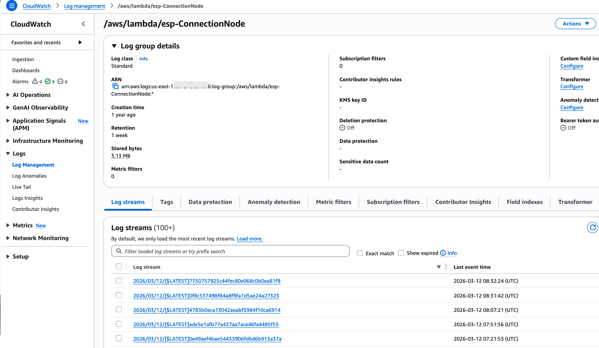This screenshot has width=599, height=348.
Task: Enable the Show expired checkbox
Action: click(x=401, y=253)
